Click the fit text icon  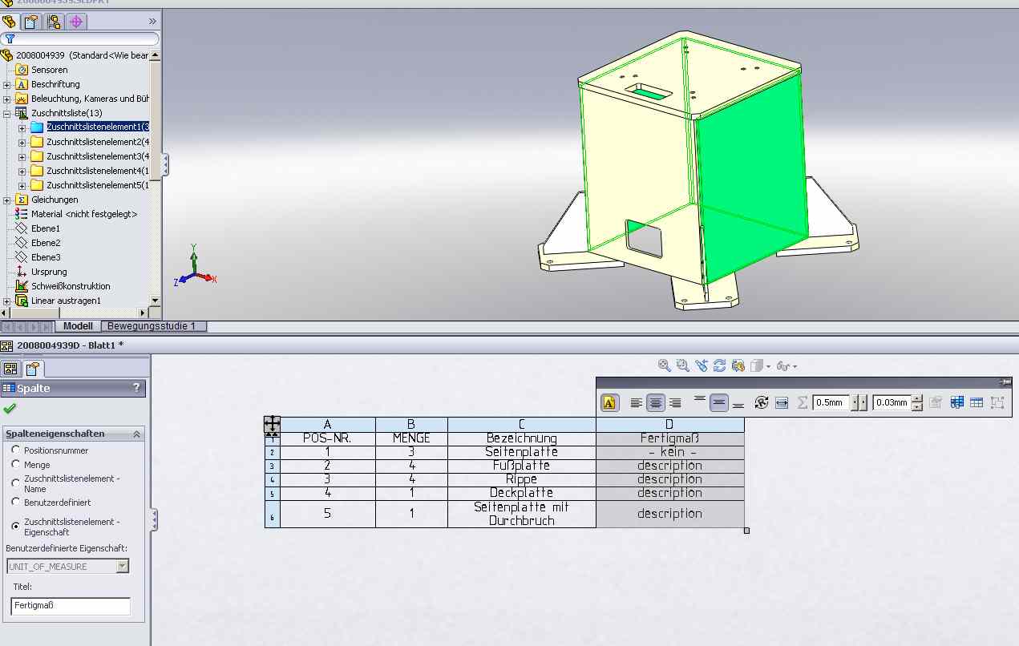782,403
